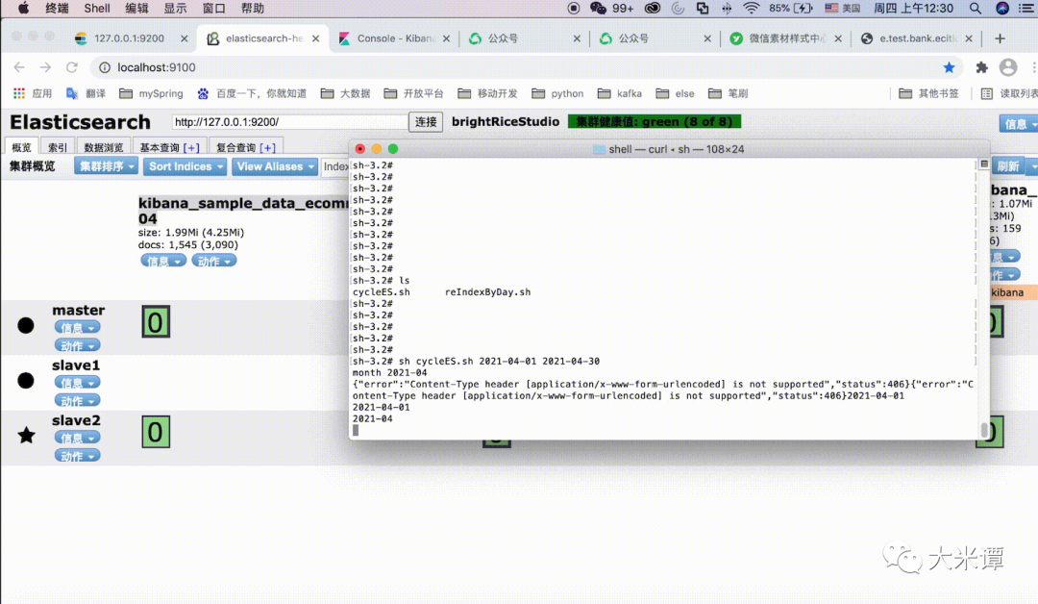The image size is (1038, 604).
Task: Switch to Console - Kibana browser tab
Action: point(395,38)
